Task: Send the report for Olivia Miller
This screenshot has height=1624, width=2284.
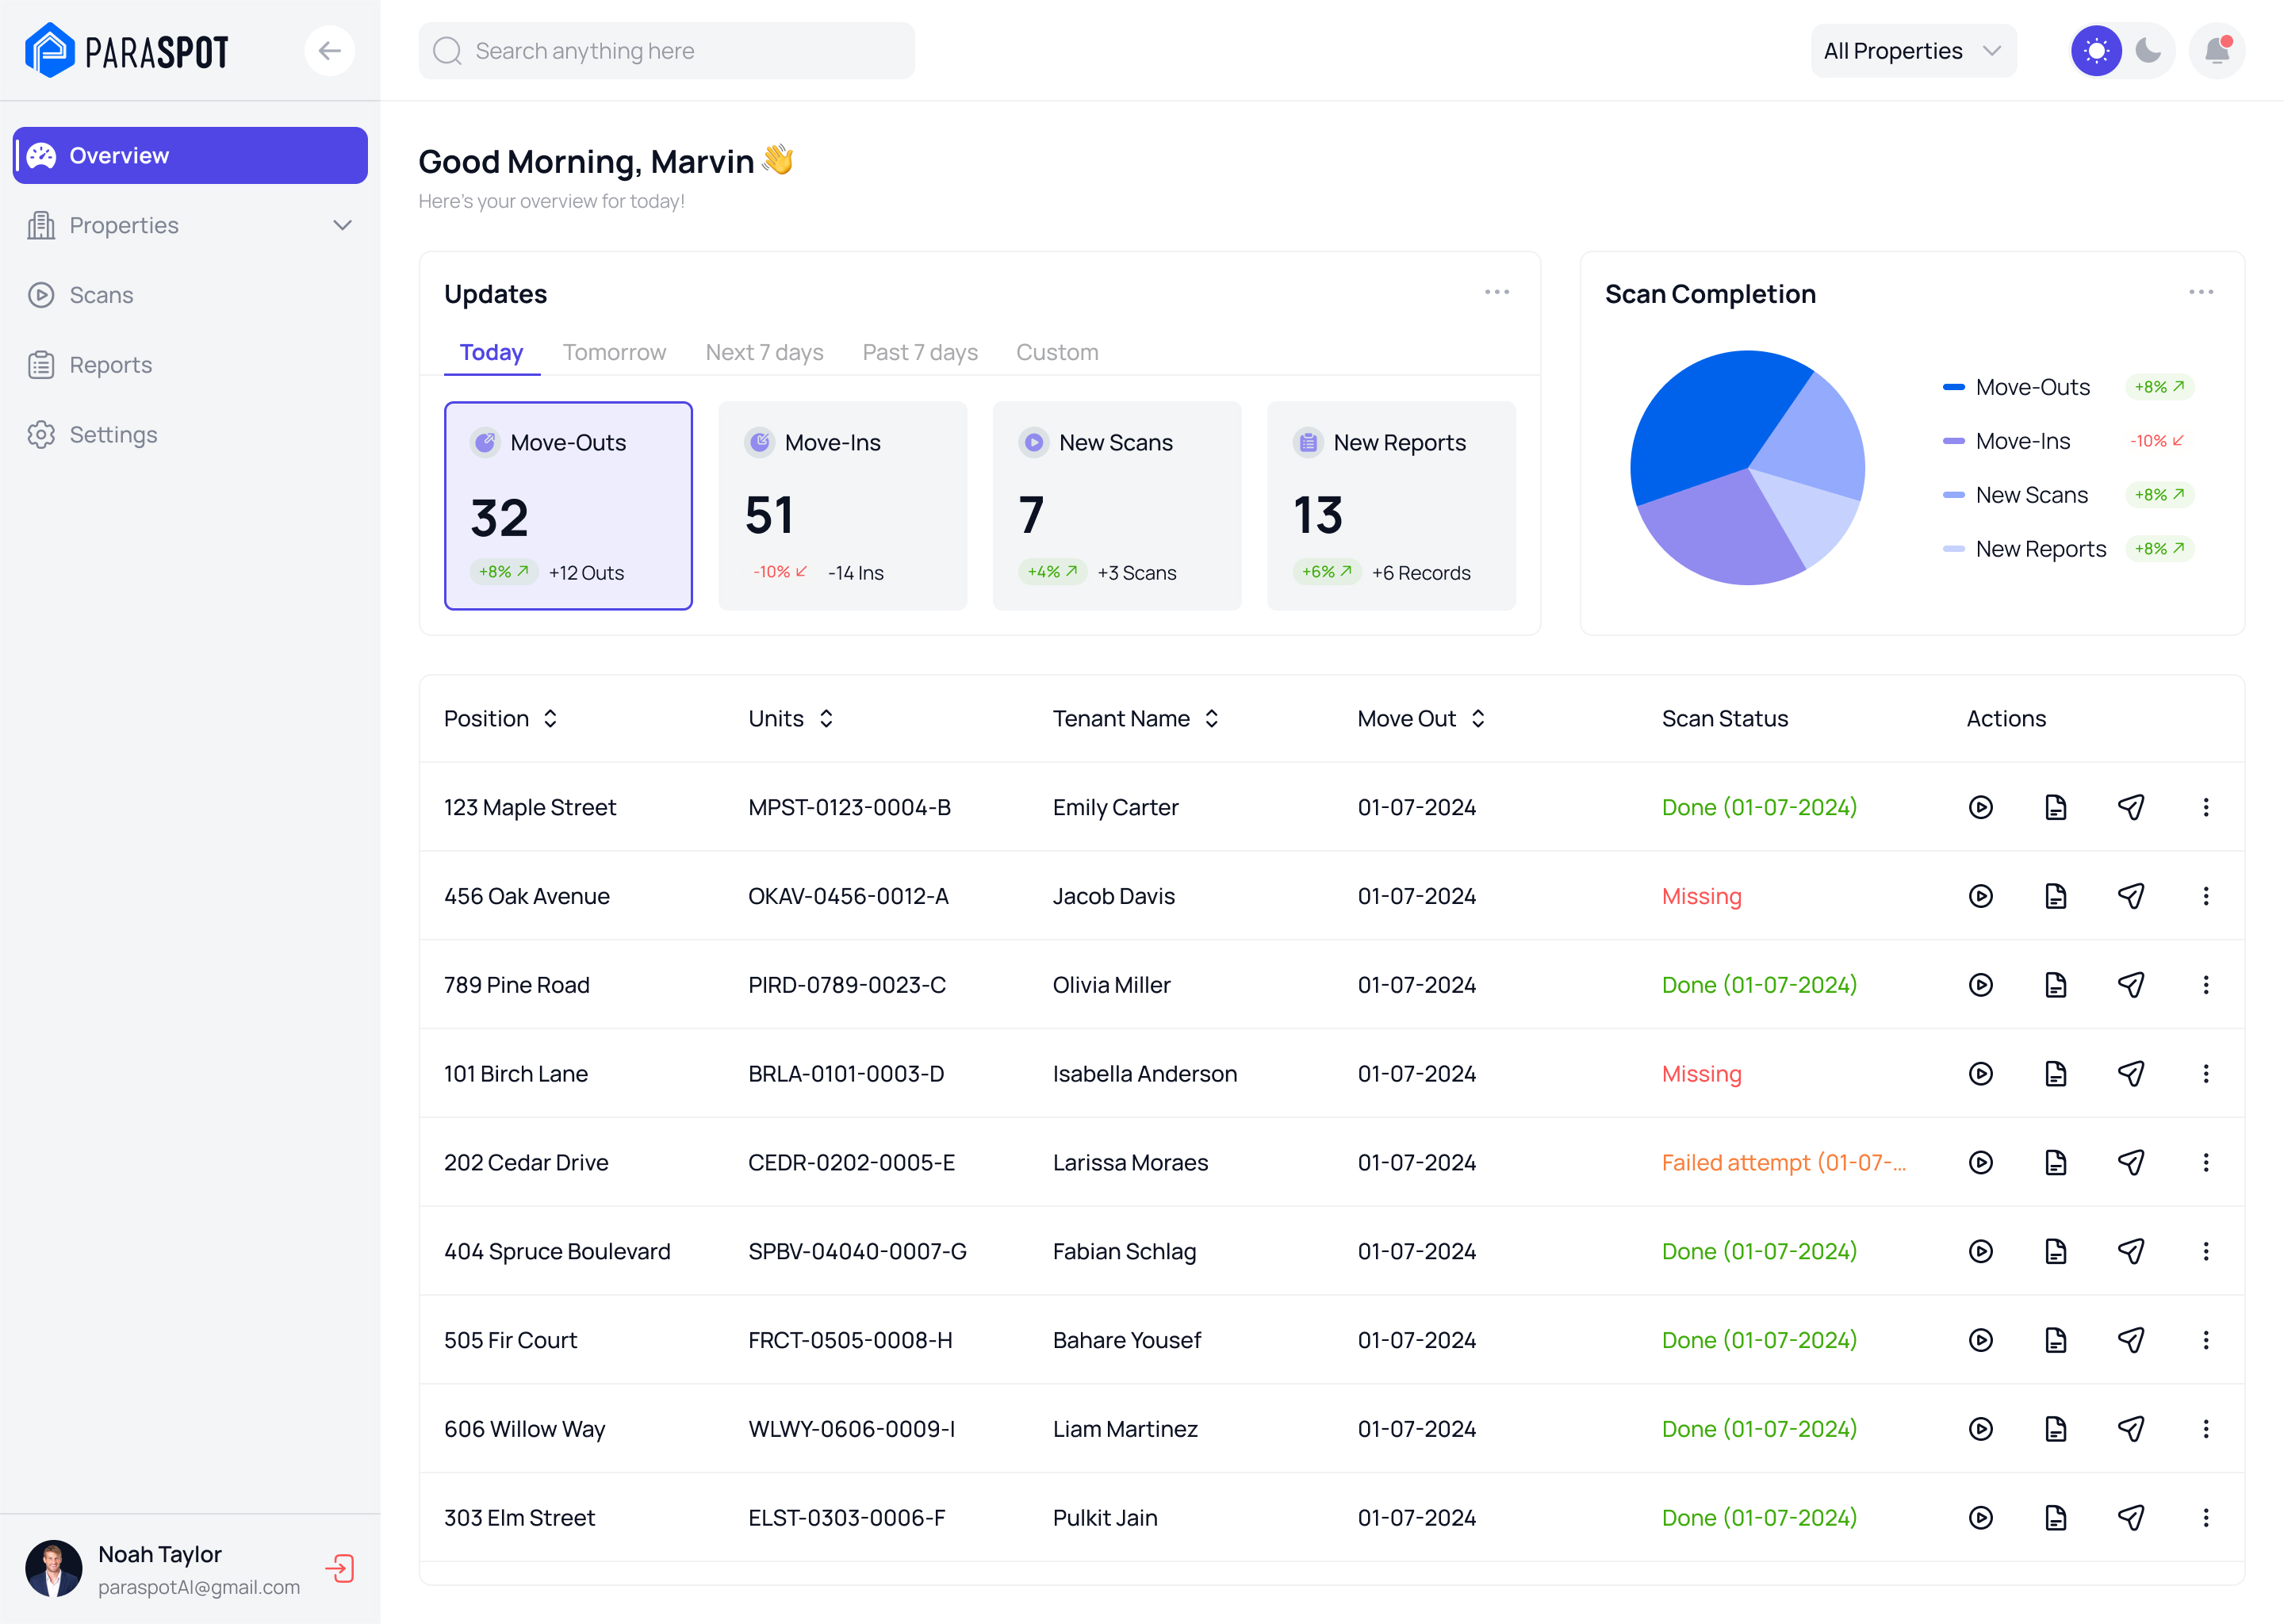Action: click(2132, 984)
